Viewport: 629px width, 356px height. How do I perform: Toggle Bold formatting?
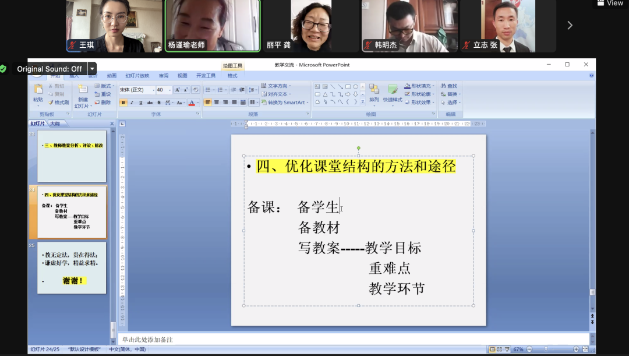click(x=123, y=103)
